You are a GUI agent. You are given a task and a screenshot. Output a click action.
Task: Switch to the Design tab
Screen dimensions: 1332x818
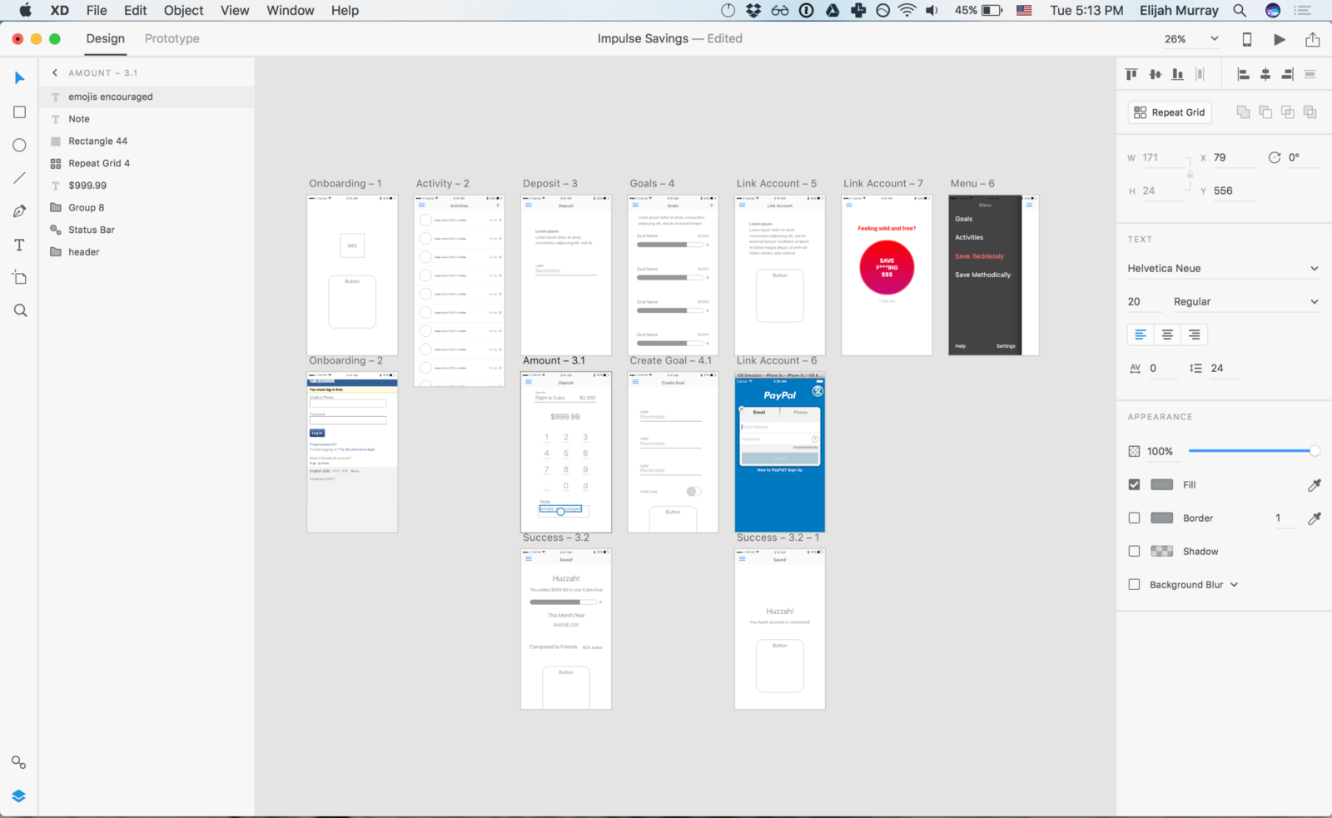(x=106, y=38)
